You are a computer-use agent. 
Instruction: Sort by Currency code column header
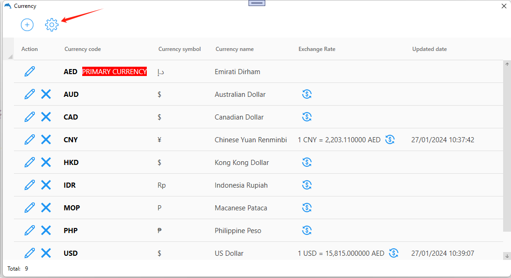point(83,49)
